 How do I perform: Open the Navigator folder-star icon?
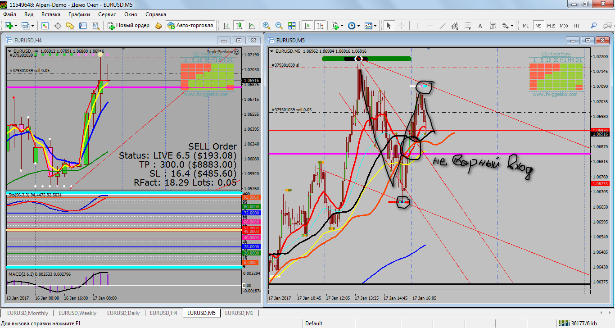tap(70, 26)
